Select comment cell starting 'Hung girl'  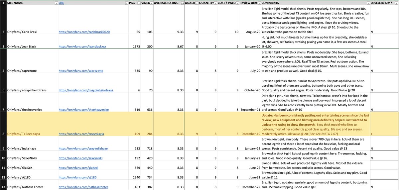point(316,42)
